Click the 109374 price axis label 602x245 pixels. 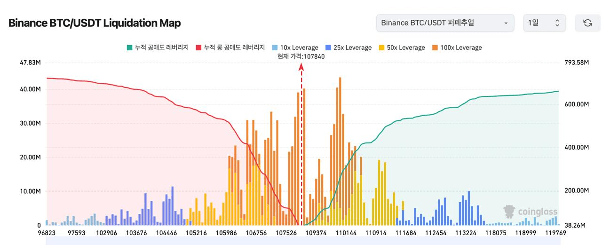pos(316,233)
